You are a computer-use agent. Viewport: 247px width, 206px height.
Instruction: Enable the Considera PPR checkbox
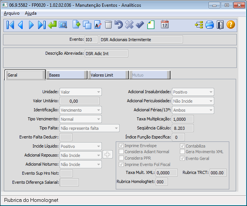point(121,158)
